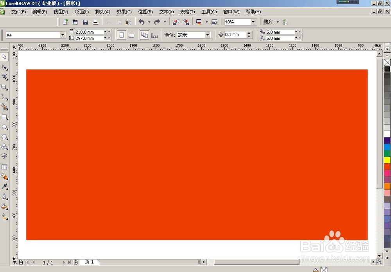391x272 pixels.
Task: Create a new document
Action: (x=65, y=22)
